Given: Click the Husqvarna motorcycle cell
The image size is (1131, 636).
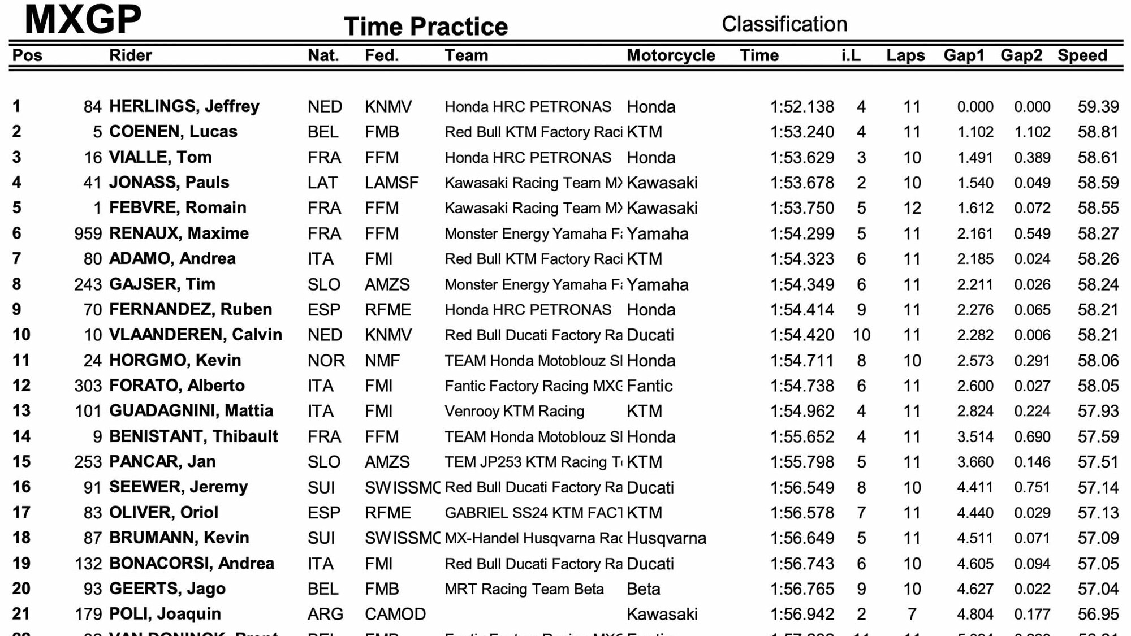Looking at the screenshot, I should pyautogui.click(x=666, y=538).
